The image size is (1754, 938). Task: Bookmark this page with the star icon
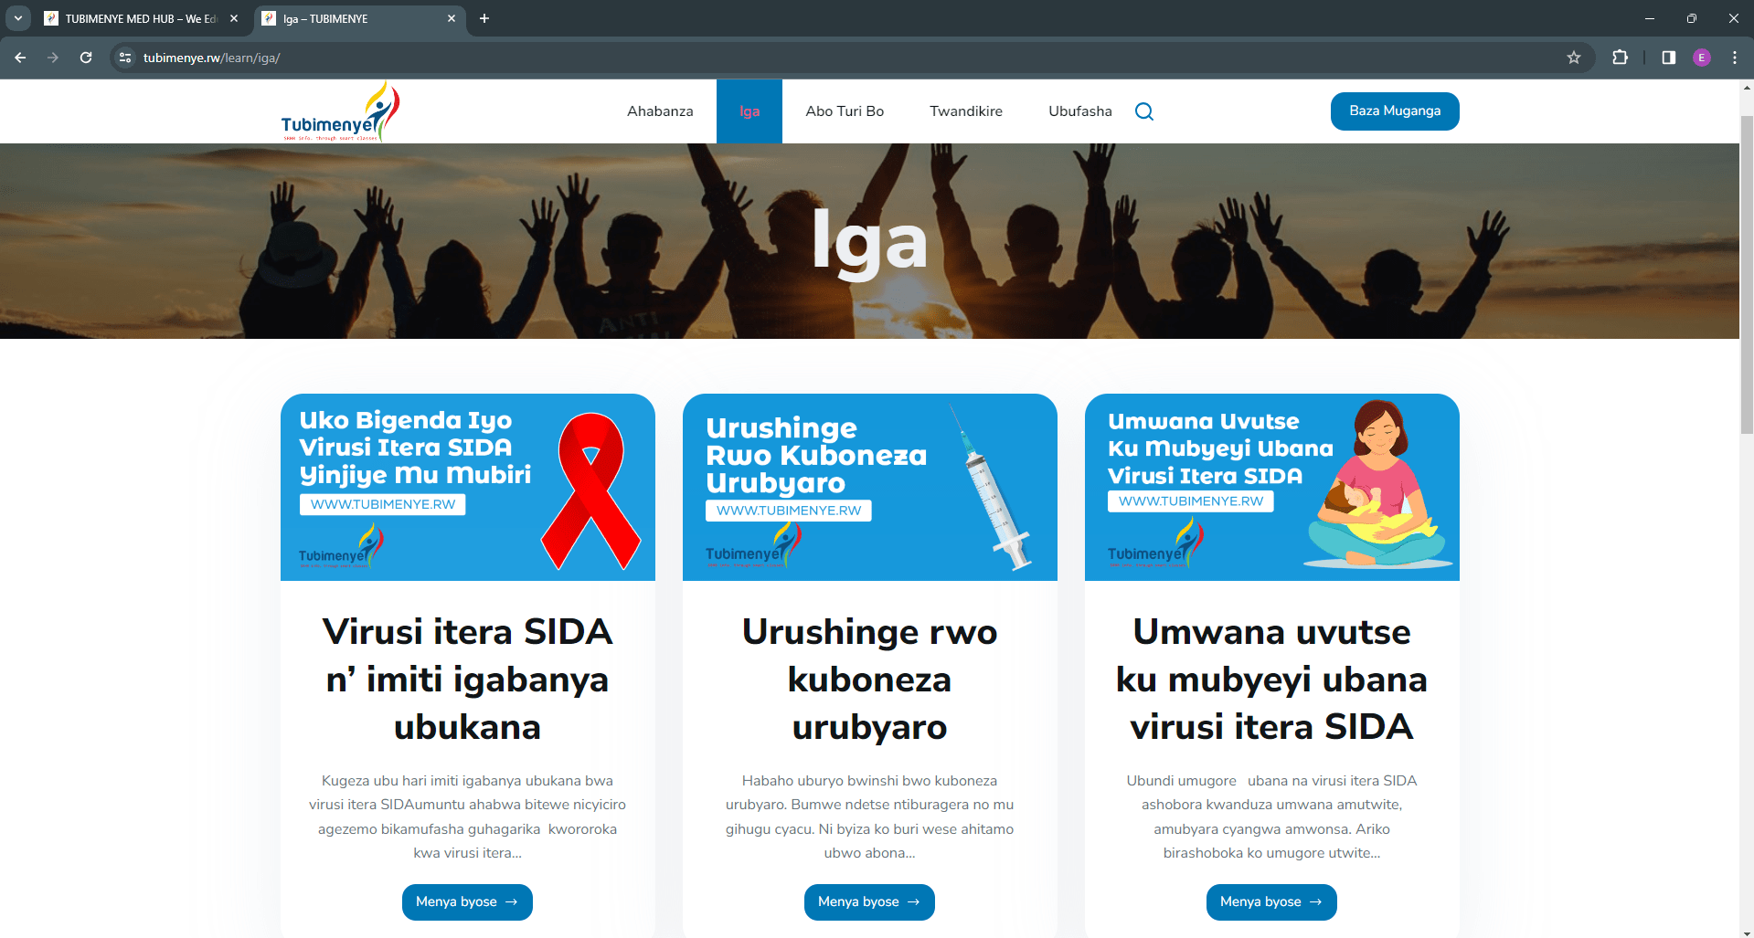coord(1574,58)
